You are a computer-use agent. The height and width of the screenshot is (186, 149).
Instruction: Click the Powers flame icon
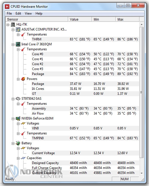[23, 79]
